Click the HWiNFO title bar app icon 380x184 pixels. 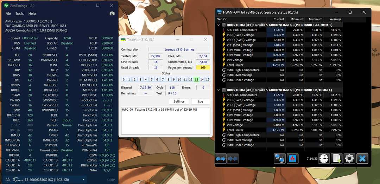pos(219,12)
